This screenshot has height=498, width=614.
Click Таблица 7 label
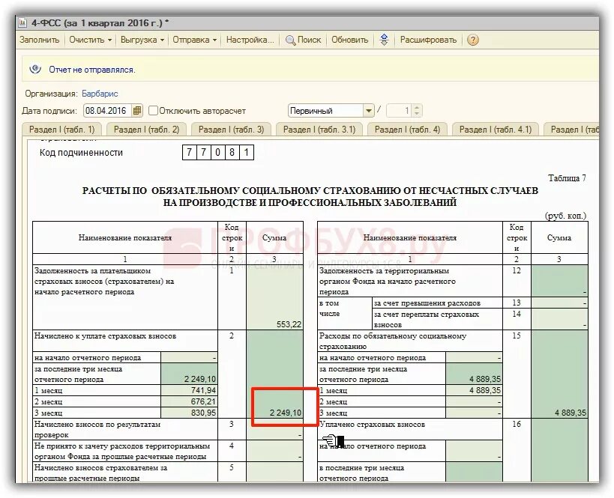pos(567,178)
